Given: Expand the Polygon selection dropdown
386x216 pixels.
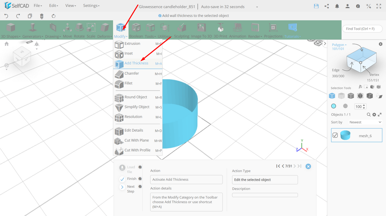Looking at the screenshot, I should [339, 45].
